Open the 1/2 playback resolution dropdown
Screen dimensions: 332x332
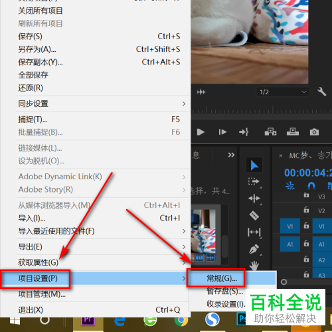click(x=283, y=92)
